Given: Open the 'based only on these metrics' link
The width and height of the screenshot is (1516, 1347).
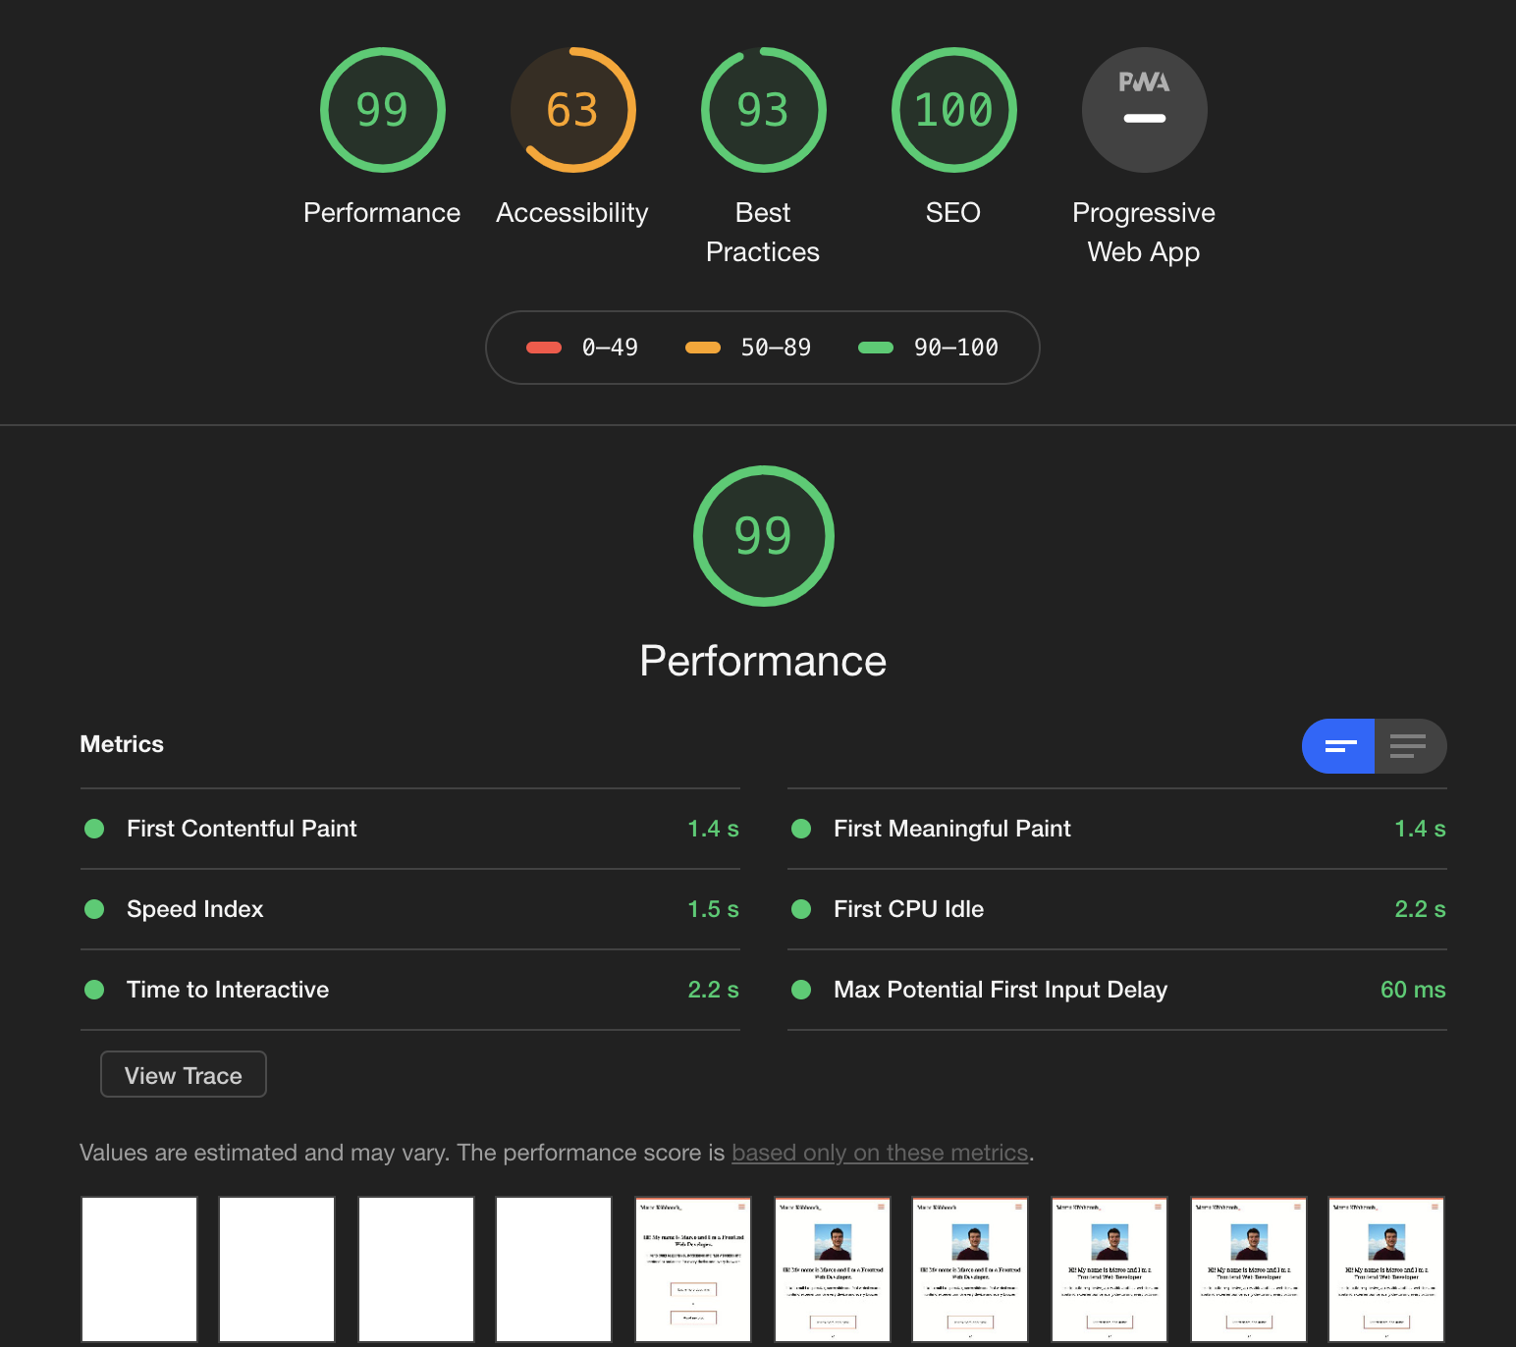Looking at the screenshot, I should coord(881,1153).
